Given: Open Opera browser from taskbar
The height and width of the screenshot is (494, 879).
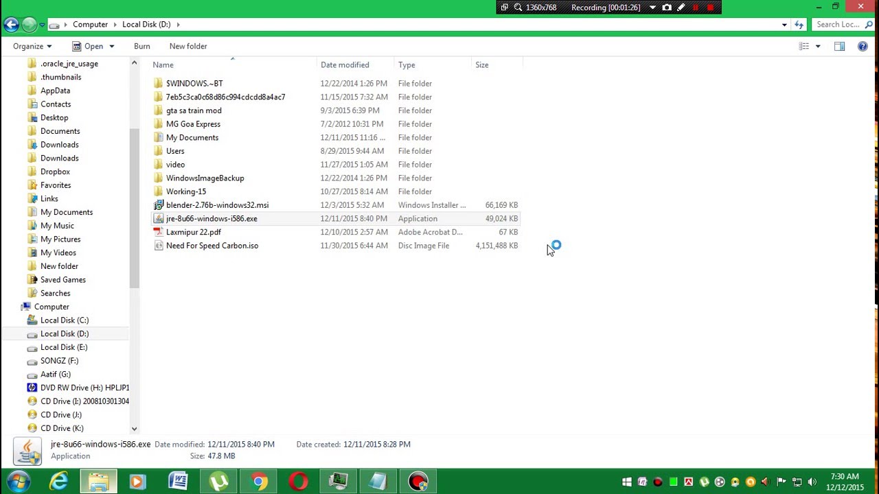Looking at the screenshot, I should point(298,482).
